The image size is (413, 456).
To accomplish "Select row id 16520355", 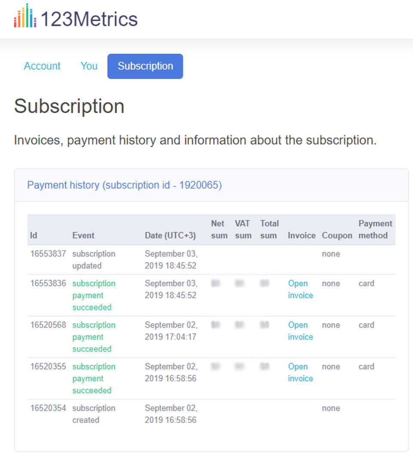I will point(48,367).
